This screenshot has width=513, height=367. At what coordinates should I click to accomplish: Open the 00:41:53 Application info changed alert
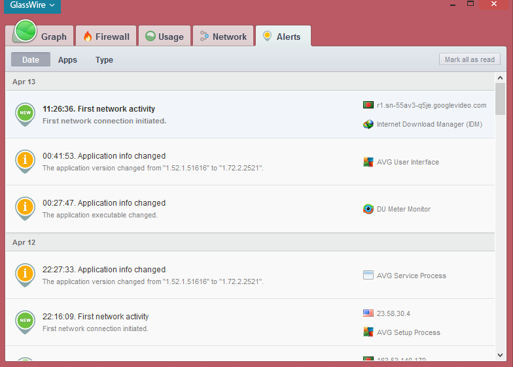tap(250, 162)
